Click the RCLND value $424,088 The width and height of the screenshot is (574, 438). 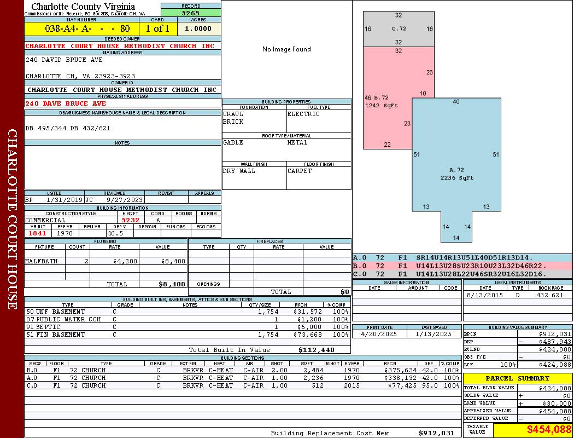[x=555, y=349]
